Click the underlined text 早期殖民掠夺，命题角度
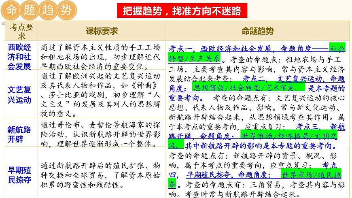Screen dimensions: 352x198 coord(227,175)
